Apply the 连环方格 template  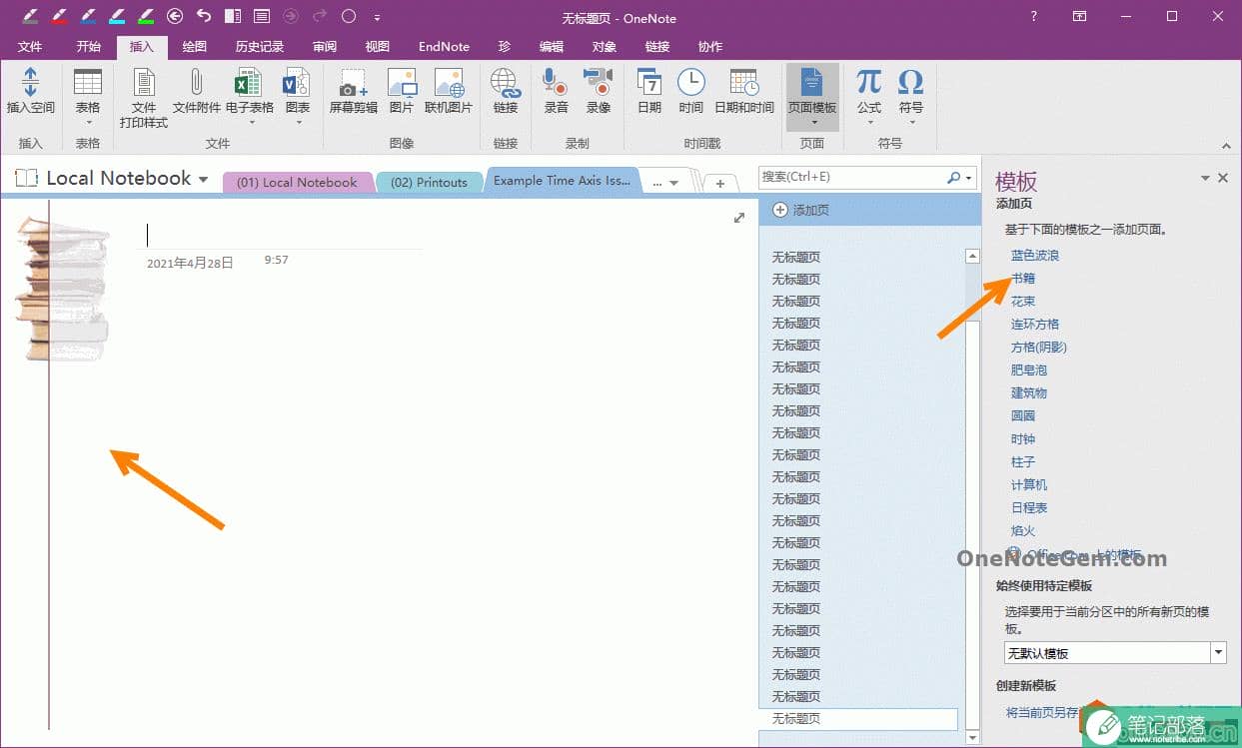pos(1035,324)
